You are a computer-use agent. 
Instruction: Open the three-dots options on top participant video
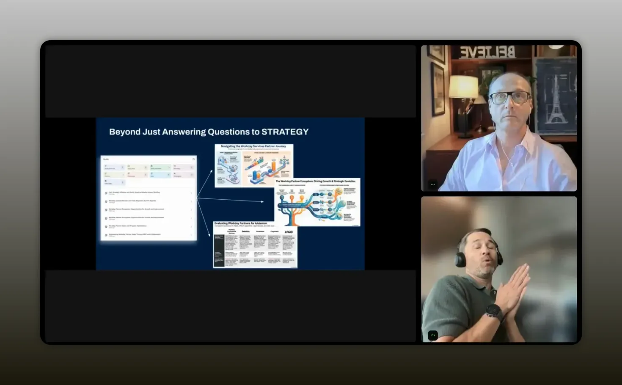pyautogui.click(x=432, y=184)
